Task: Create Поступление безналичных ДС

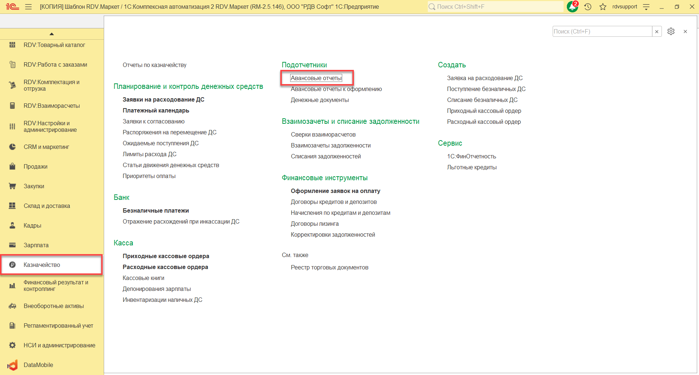Action: [486, 89]
